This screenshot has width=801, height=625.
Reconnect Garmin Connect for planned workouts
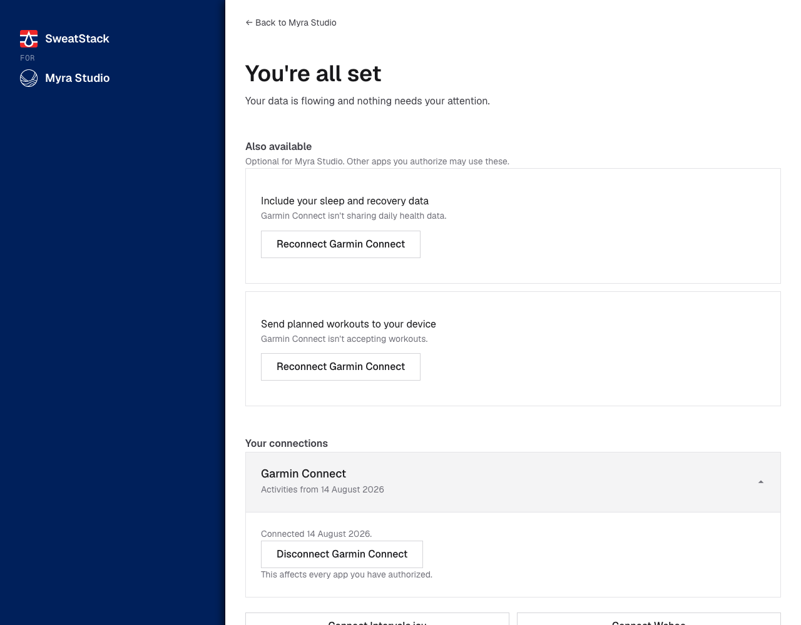click(340, 367)
